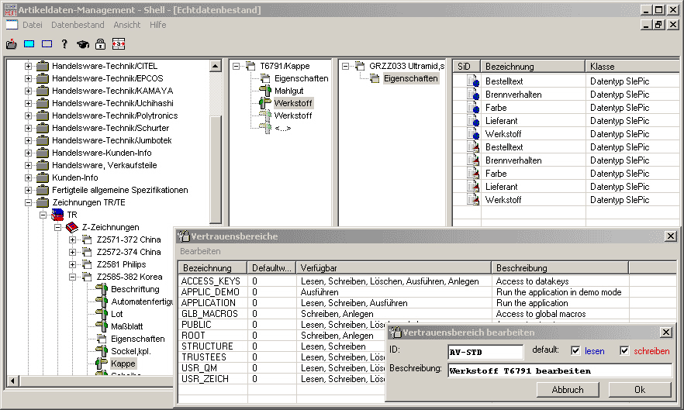This screenshot has height=410, width=684.
Task: Click the Lot signpost icon
Action: coord(101,314)
